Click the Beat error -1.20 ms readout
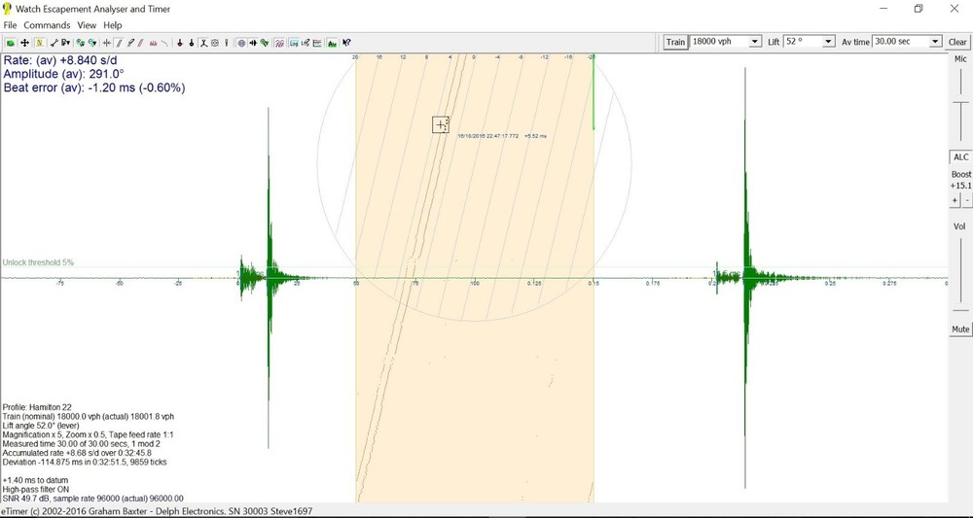 tap(94, 88)
